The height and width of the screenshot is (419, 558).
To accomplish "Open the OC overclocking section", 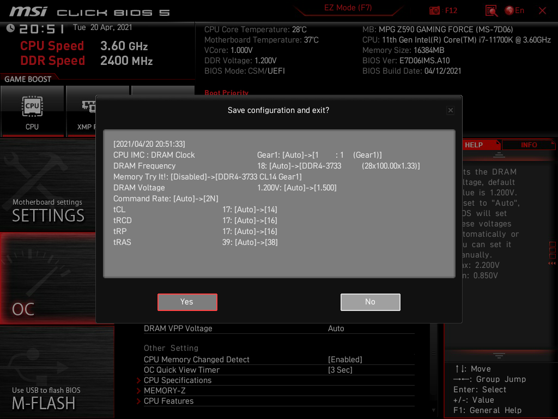I will click(48, 279).
